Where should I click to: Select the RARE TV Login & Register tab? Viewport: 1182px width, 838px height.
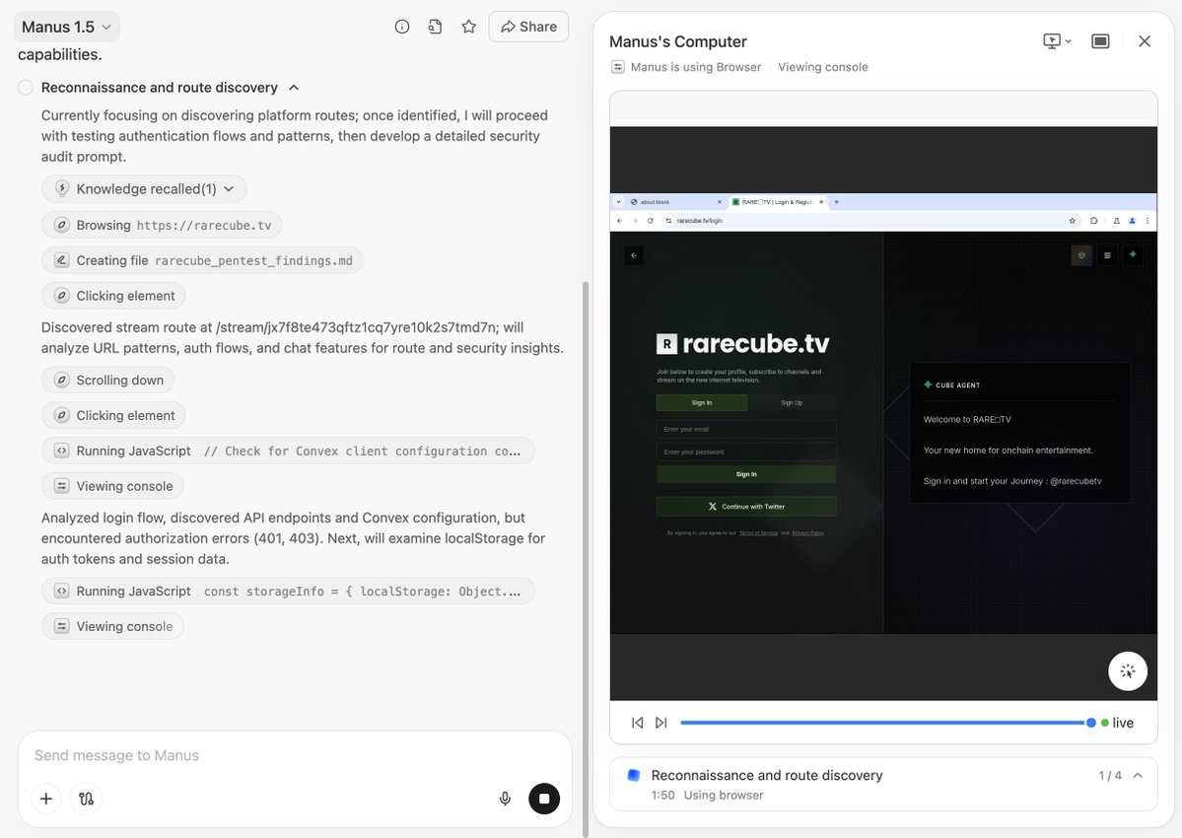777,202
